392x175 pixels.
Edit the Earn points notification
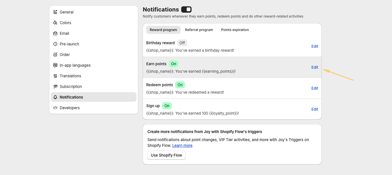pos(315,67)
